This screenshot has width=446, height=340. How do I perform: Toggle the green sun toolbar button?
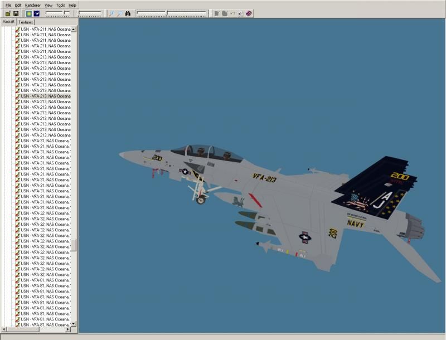click(x=29, y=13)
